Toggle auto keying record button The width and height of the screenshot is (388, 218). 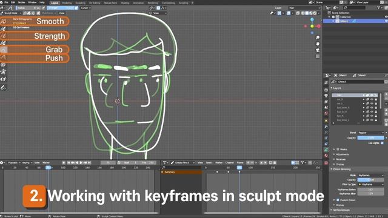[64, 163]
